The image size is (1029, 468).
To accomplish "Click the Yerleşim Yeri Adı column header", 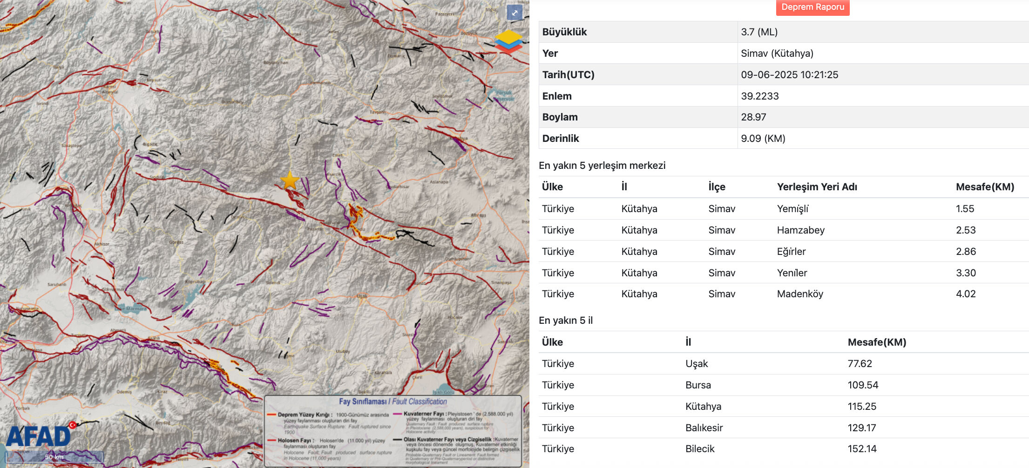I will (817, 187).
